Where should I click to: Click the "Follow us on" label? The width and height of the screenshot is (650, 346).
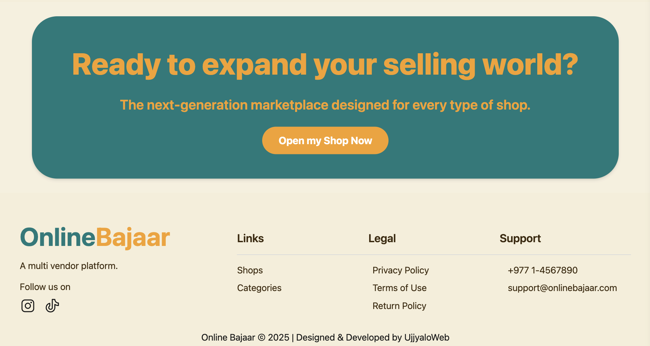(45, 287)
